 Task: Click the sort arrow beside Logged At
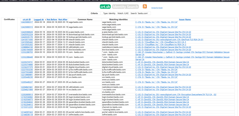tap(45, 20)
